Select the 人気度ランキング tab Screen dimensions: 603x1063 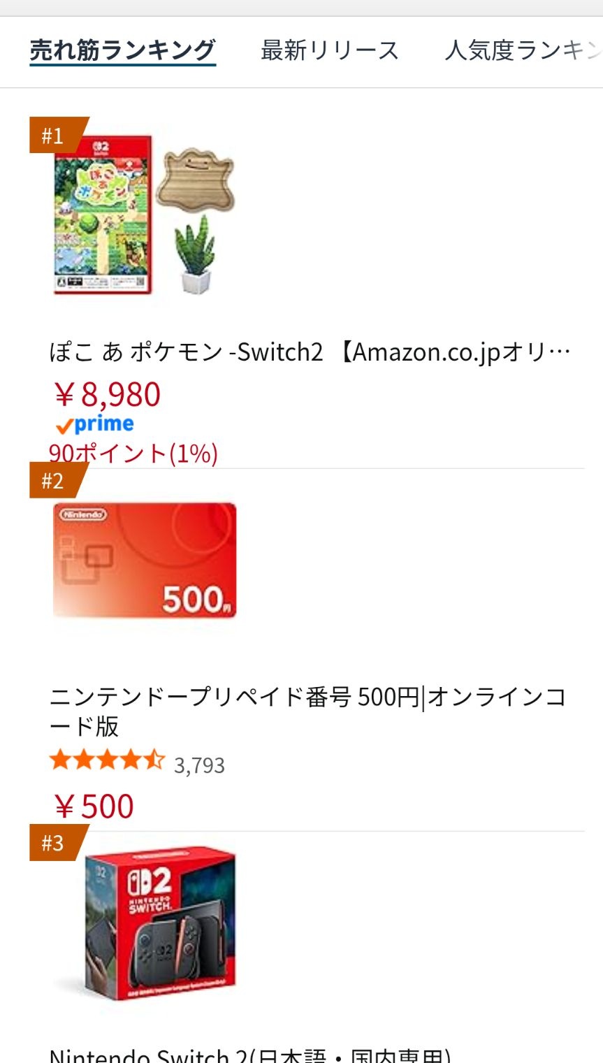[x=523, y=51]
